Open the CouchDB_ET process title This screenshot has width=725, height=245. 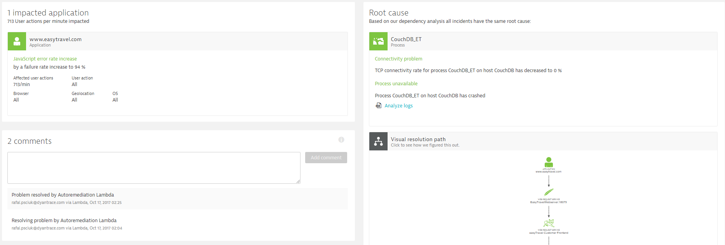[x=406, y=39]
